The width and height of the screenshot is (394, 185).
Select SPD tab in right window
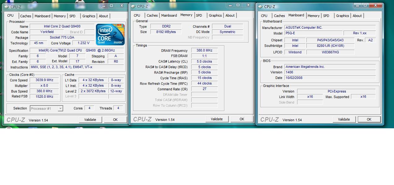326,16
